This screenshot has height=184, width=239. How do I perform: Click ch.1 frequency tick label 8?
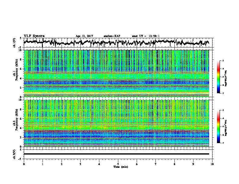coord(21,60)
